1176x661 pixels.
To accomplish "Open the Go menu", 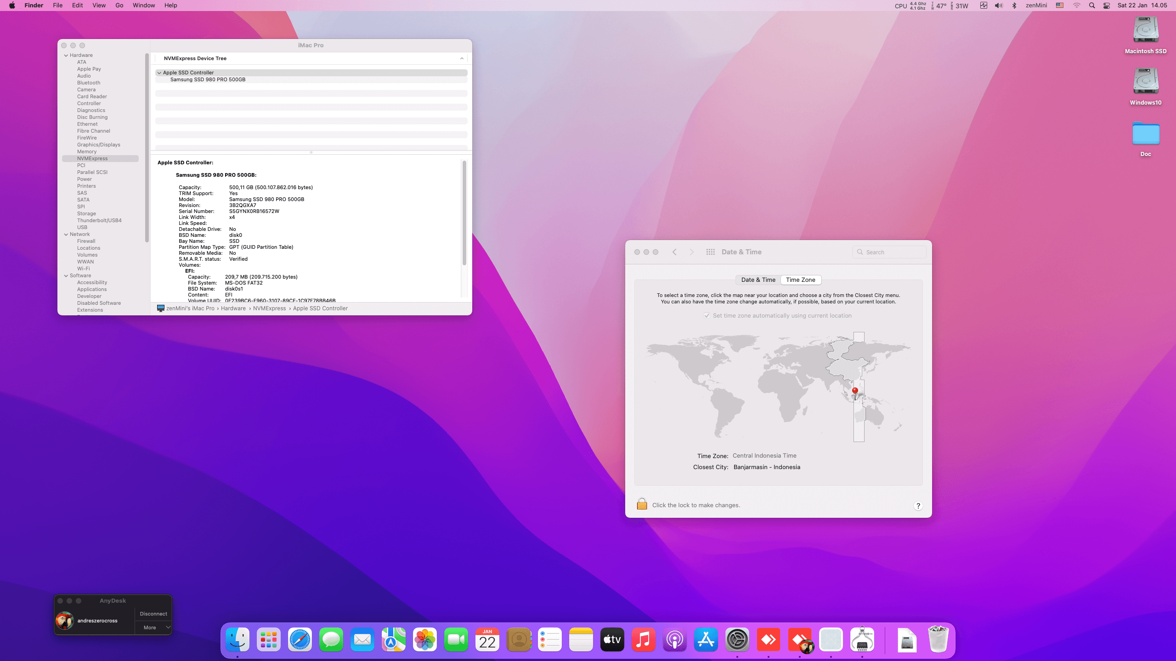I will tap(119, 6).
